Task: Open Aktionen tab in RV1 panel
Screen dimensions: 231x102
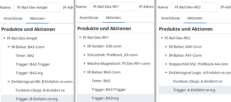Action: click(113, 18)
